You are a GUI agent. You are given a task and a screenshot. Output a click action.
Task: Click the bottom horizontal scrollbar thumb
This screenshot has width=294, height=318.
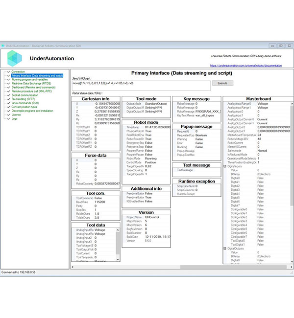[x=233, y=267]
